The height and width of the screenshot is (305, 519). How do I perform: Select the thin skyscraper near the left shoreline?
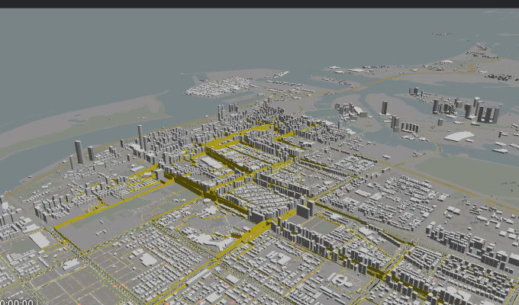pos(140,137)
